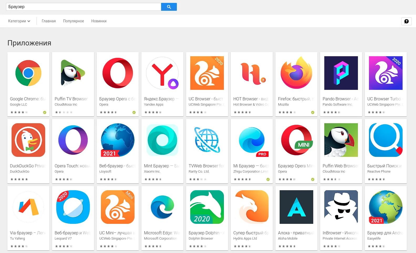Click the verified badge on Mi Browser card
The image size is (416, 253).
(x=268, y=179)
